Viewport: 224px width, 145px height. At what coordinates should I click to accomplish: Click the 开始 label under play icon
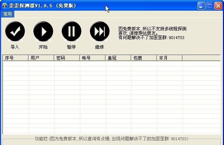coord(43,47)
